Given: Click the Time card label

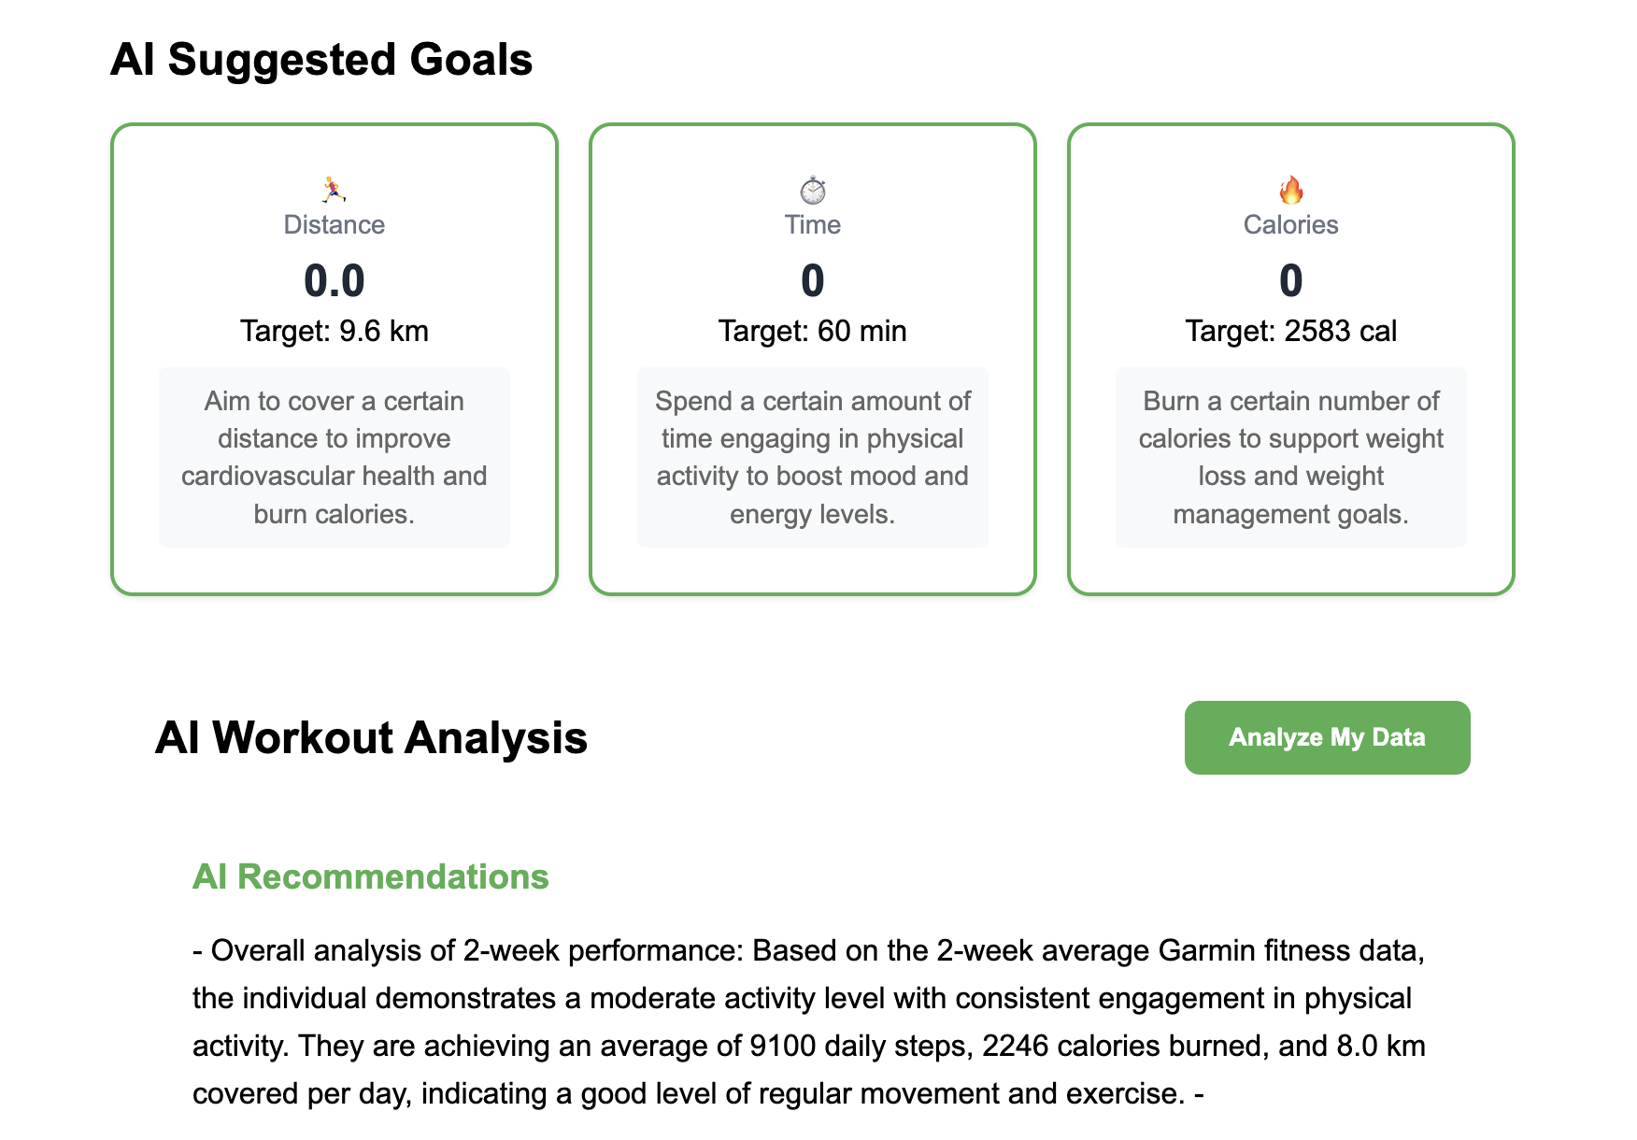Looking at the screenshot, I should click(x=812, y=225).
